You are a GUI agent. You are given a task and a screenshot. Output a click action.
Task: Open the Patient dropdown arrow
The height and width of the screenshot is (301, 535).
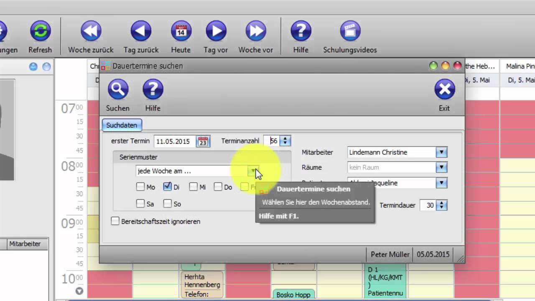[441, 183]
